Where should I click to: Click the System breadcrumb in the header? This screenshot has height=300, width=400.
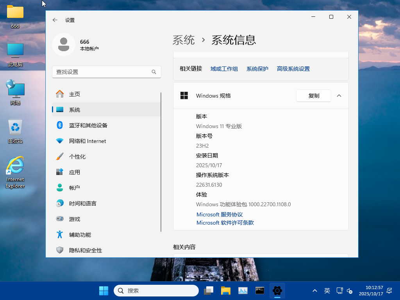184,40
